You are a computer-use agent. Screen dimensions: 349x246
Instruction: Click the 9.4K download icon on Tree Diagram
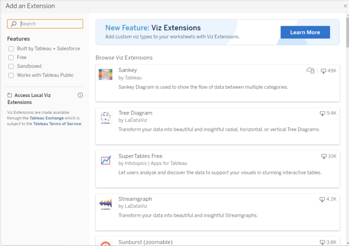tap(322, 113)
